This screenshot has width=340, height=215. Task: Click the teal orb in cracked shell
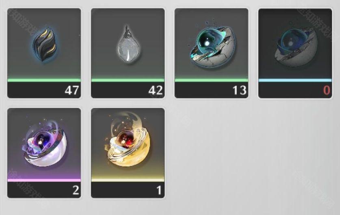point(211,46)
